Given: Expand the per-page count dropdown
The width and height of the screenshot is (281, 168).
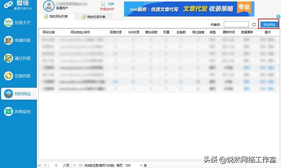Looking at the screenshot, I should [x=141, y=165].
